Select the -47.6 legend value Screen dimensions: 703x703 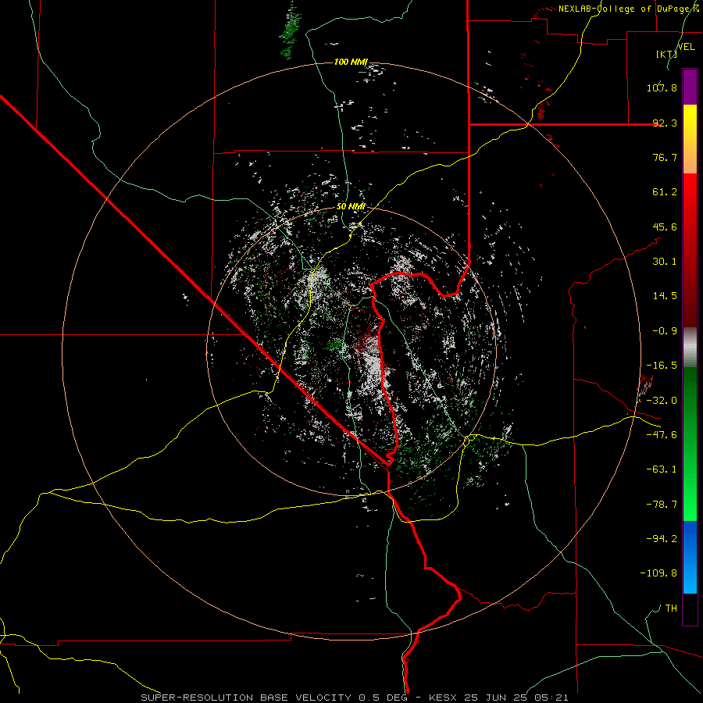tap(662, 435)
